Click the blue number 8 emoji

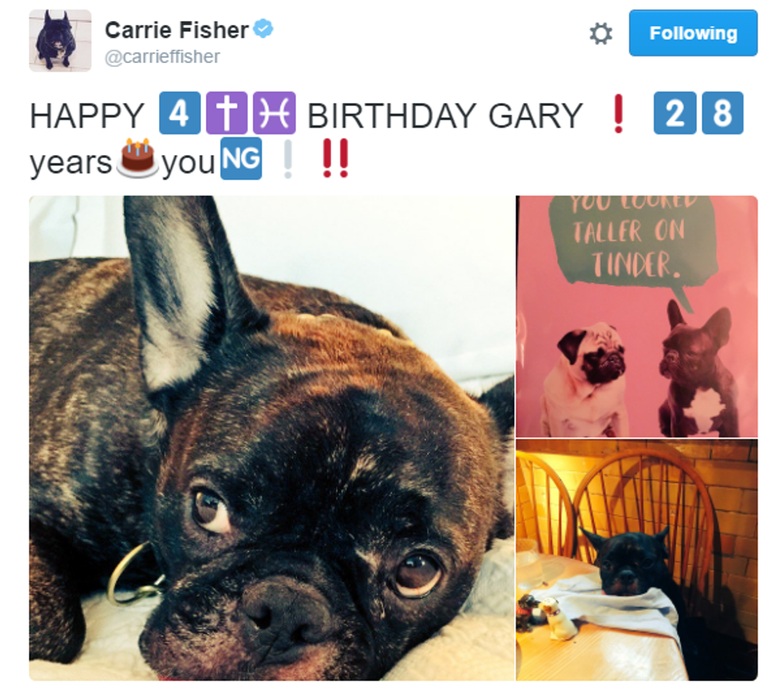tap(723, 113)
